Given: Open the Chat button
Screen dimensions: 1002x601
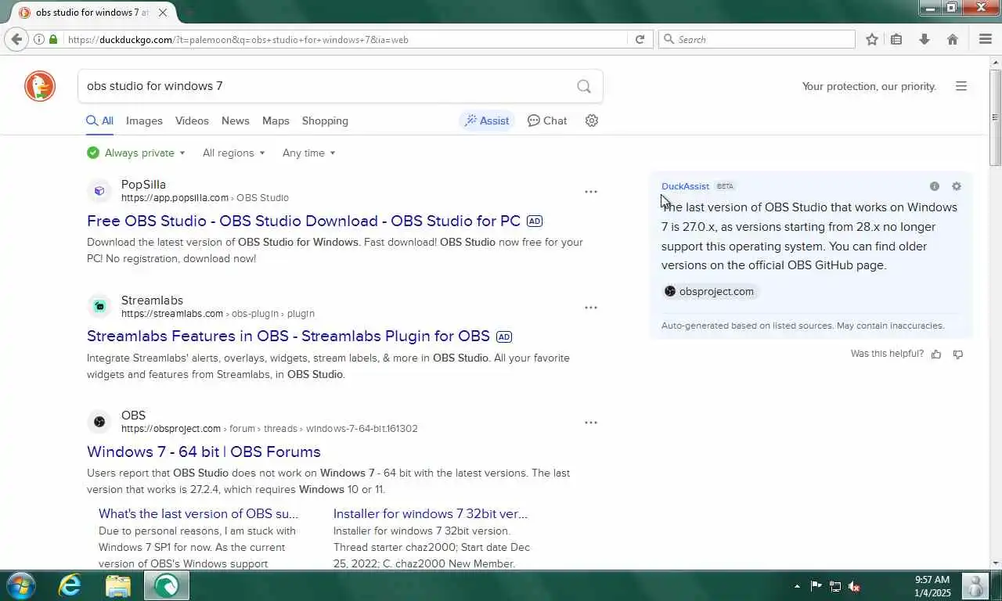Looking at the screenshot, I should coord(547,121).
